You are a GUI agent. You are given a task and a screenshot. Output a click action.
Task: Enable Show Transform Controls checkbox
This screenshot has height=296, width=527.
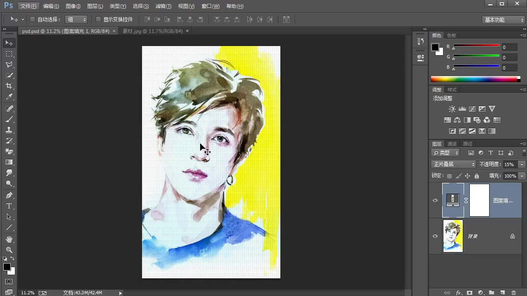click(98, 19)
